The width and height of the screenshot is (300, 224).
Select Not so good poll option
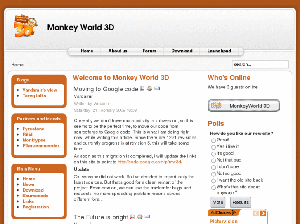[x=213, y=174]
